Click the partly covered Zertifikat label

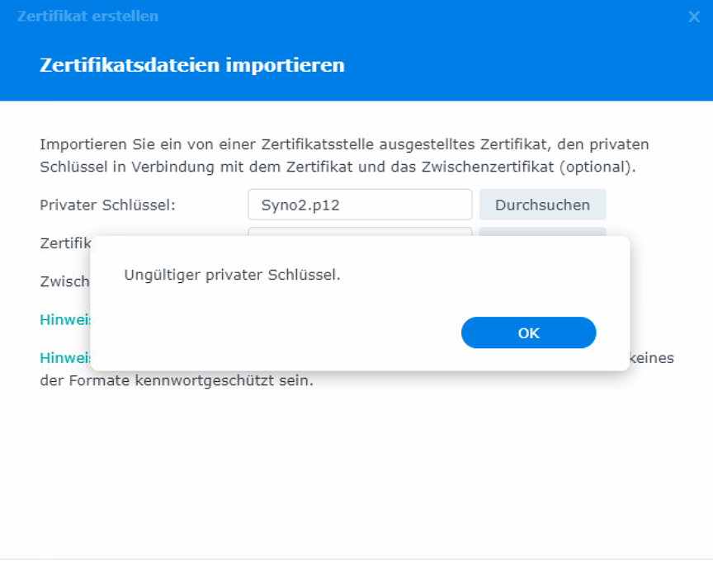(63, 243)
